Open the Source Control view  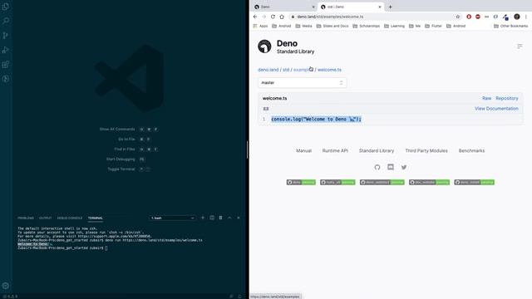click(6, 36)
